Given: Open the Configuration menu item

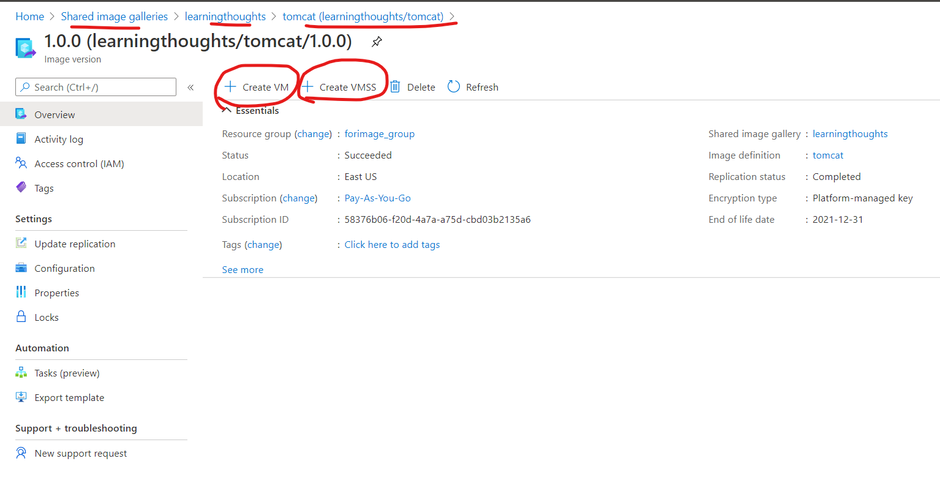Looking at the screenshot, I should coord(64,268).
